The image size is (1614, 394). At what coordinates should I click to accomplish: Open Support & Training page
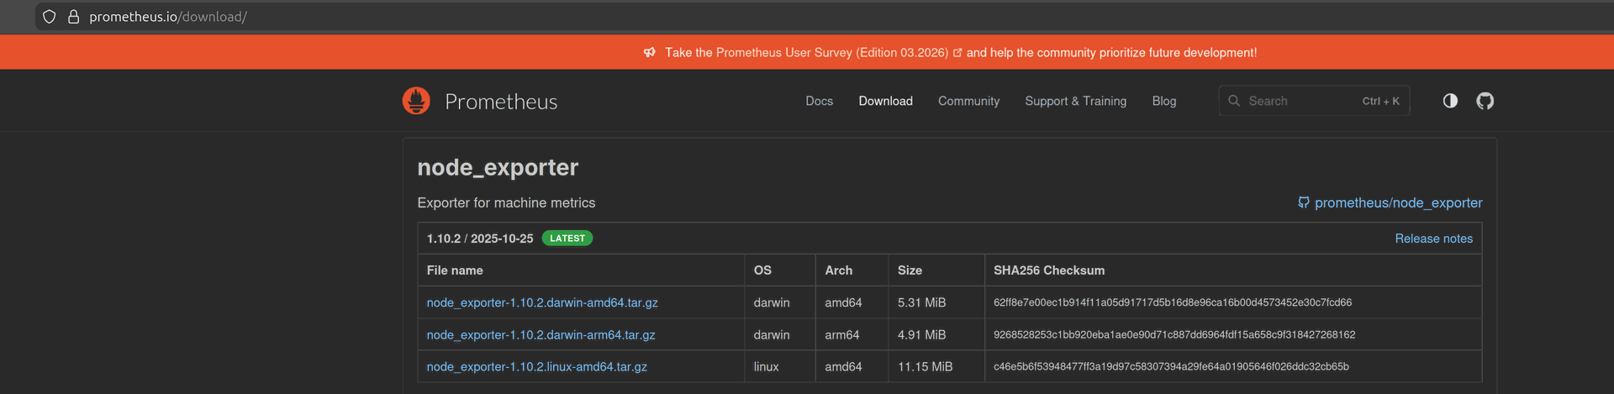point(1075,101)
